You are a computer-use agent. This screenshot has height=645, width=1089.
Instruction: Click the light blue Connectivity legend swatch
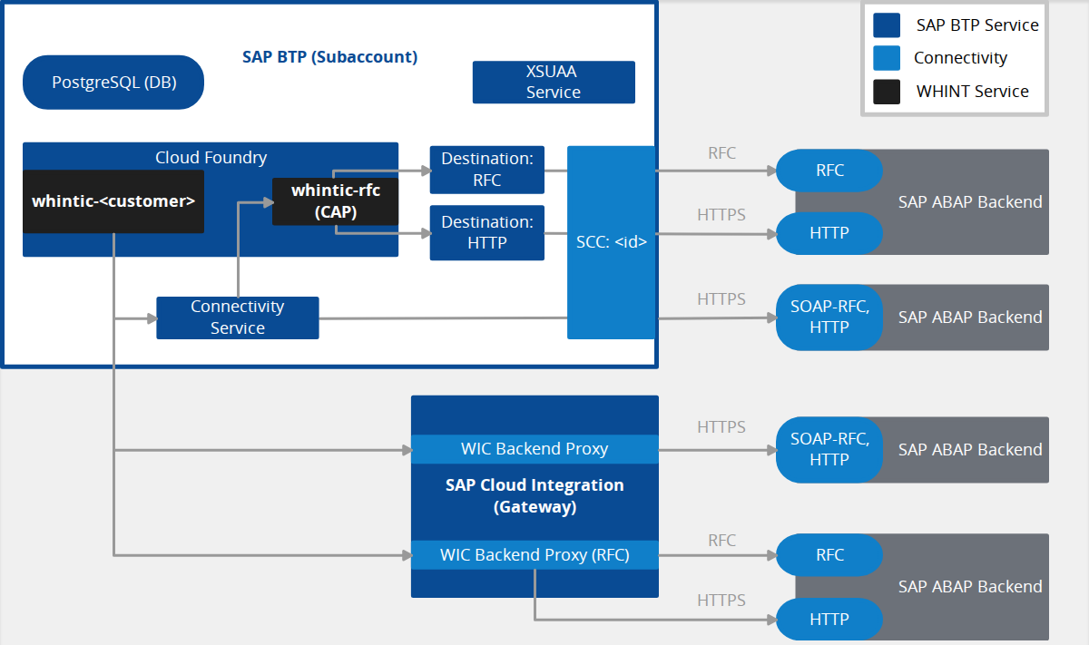(x=887, y=58)
